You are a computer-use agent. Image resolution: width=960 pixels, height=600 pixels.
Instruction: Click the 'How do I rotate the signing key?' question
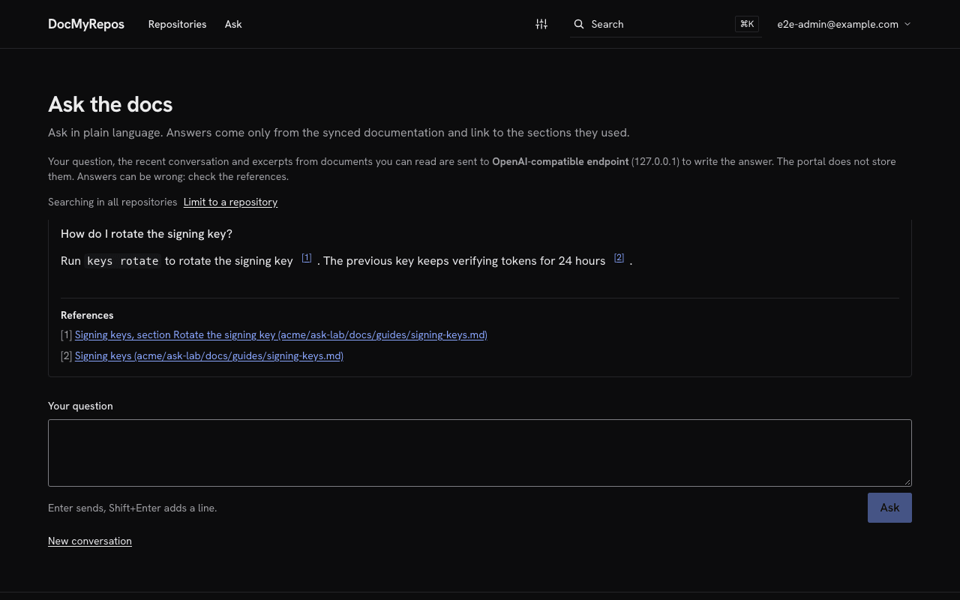pos(146,234)
